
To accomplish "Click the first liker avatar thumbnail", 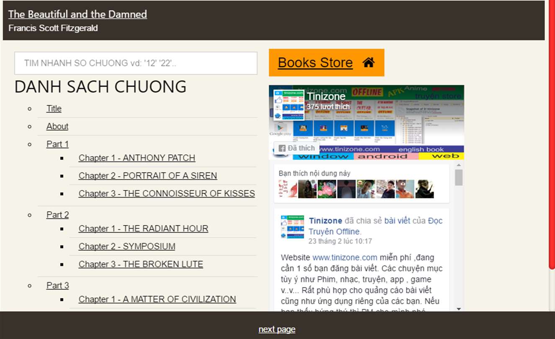I will pyautogui.click(x=288, y=189).
